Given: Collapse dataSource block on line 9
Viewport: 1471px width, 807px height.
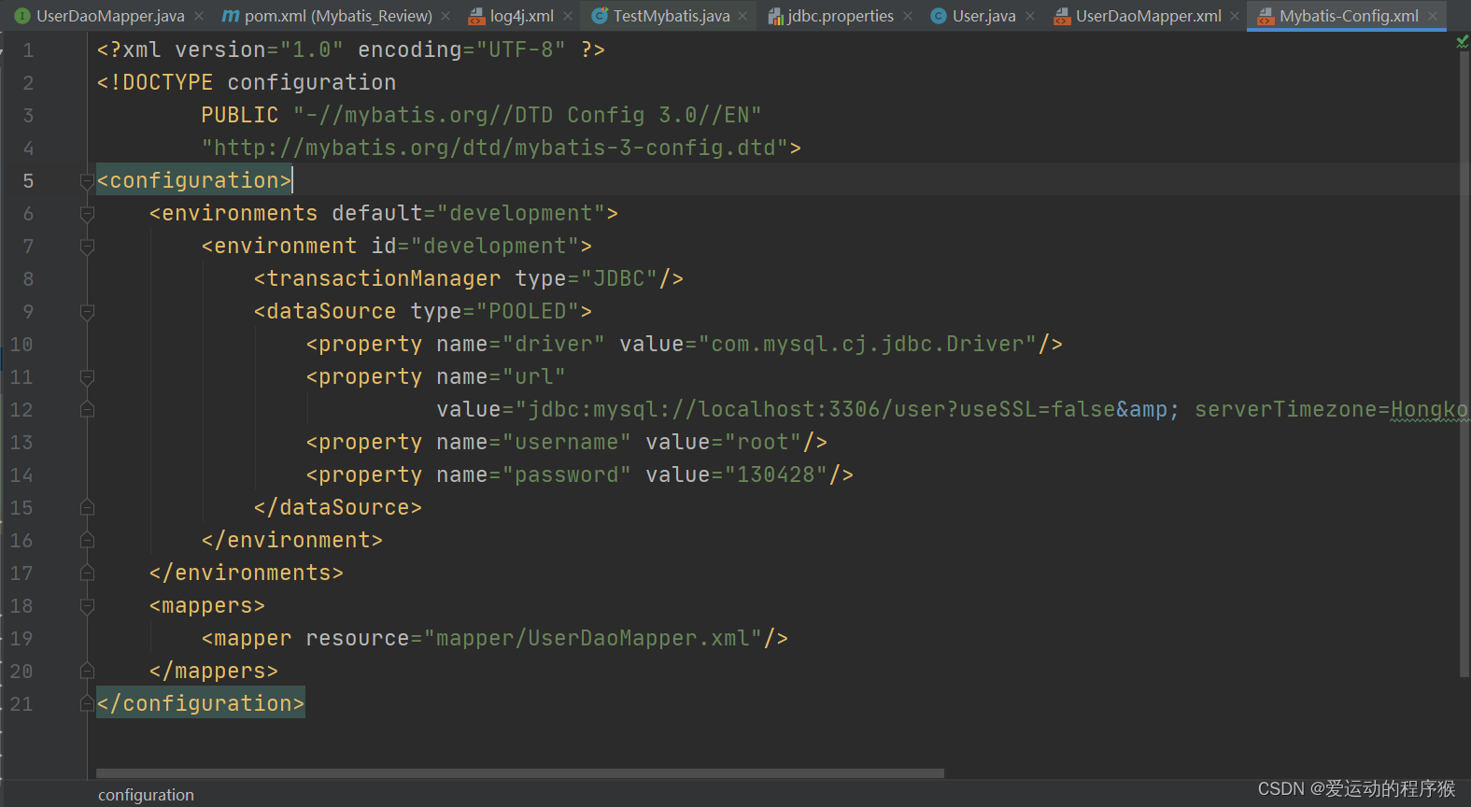Looking at the screenshot, I should tap(87, 312).
